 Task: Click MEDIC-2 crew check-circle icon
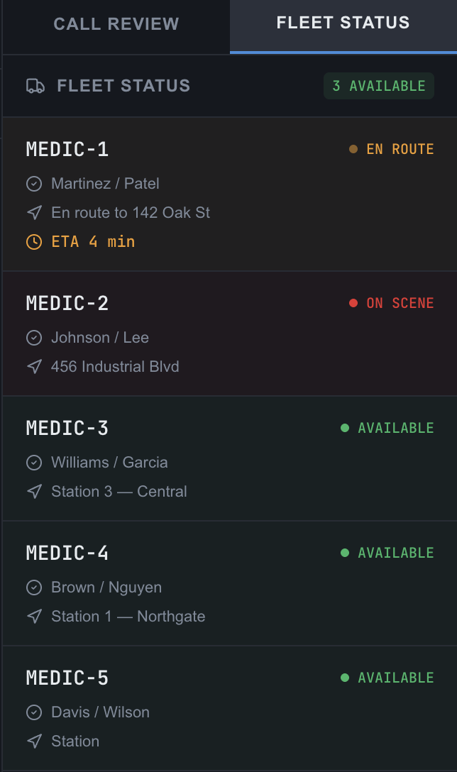(34, 338)
